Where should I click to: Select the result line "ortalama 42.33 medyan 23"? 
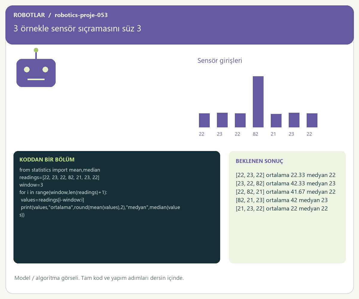point(286,184)
